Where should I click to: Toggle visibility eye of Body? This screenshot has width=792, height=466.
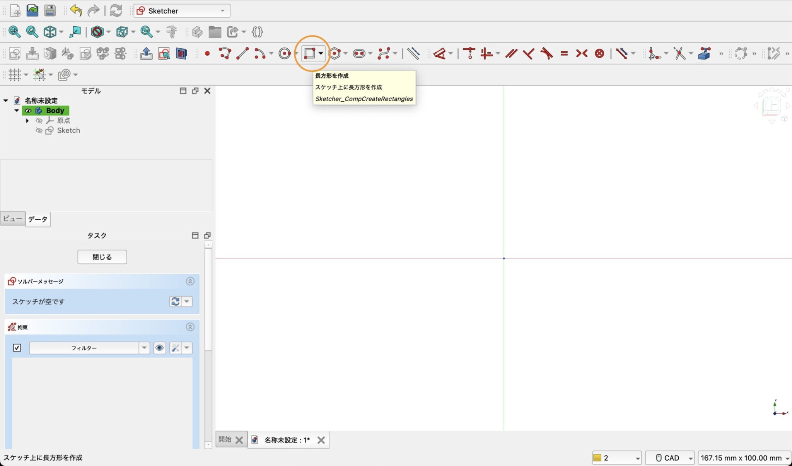coord(28,111)
